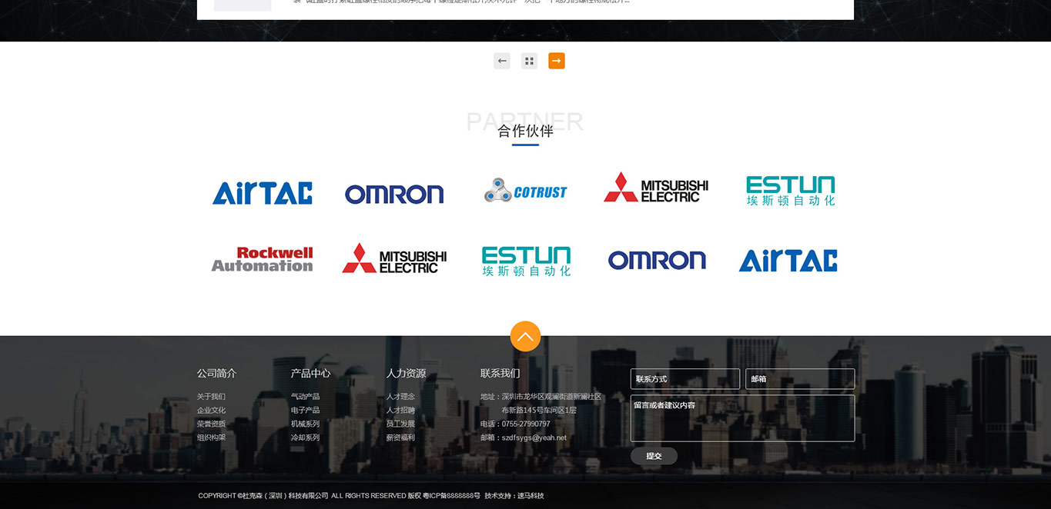View 人才招聘 footer link
The height and width of the screenshot is (509, 1051).
point(400,411)
